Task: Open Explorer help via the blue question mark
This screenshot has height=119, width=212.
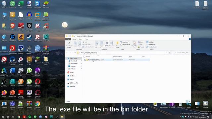Action: coord(190,39)
